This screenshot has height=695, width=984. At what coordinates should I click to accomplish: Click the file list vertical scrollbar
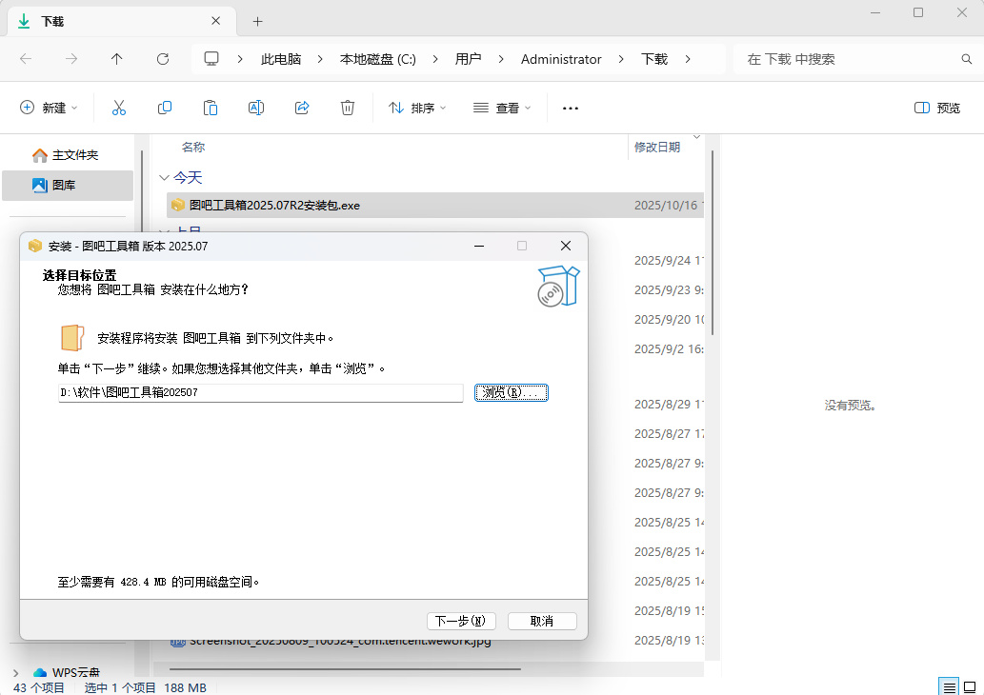tap(713, 244)
